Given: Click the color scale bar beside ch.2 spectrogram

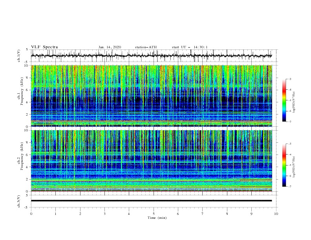Looking at the screenshot, I should tap(284, 165).
